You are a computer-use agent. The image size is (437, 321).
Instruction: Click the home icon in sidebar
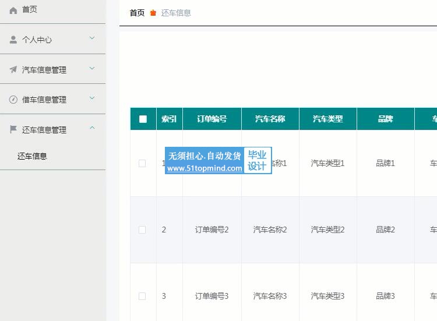13,10
